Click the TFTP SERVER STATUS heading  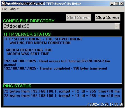27,34
